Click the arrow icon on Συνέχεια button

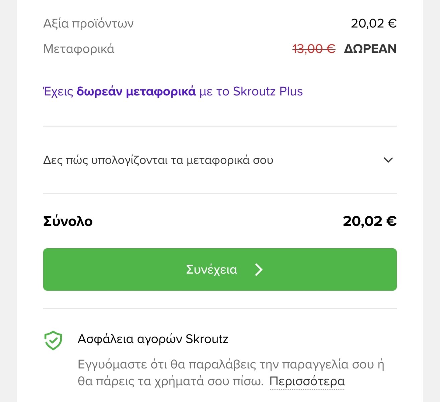(x=259, y=269)
